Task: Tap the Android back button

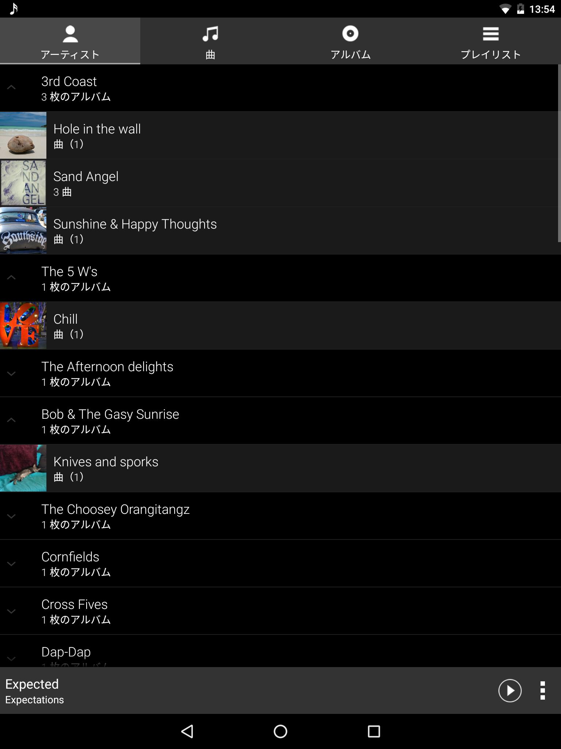Action: click(x=187, y=731)
